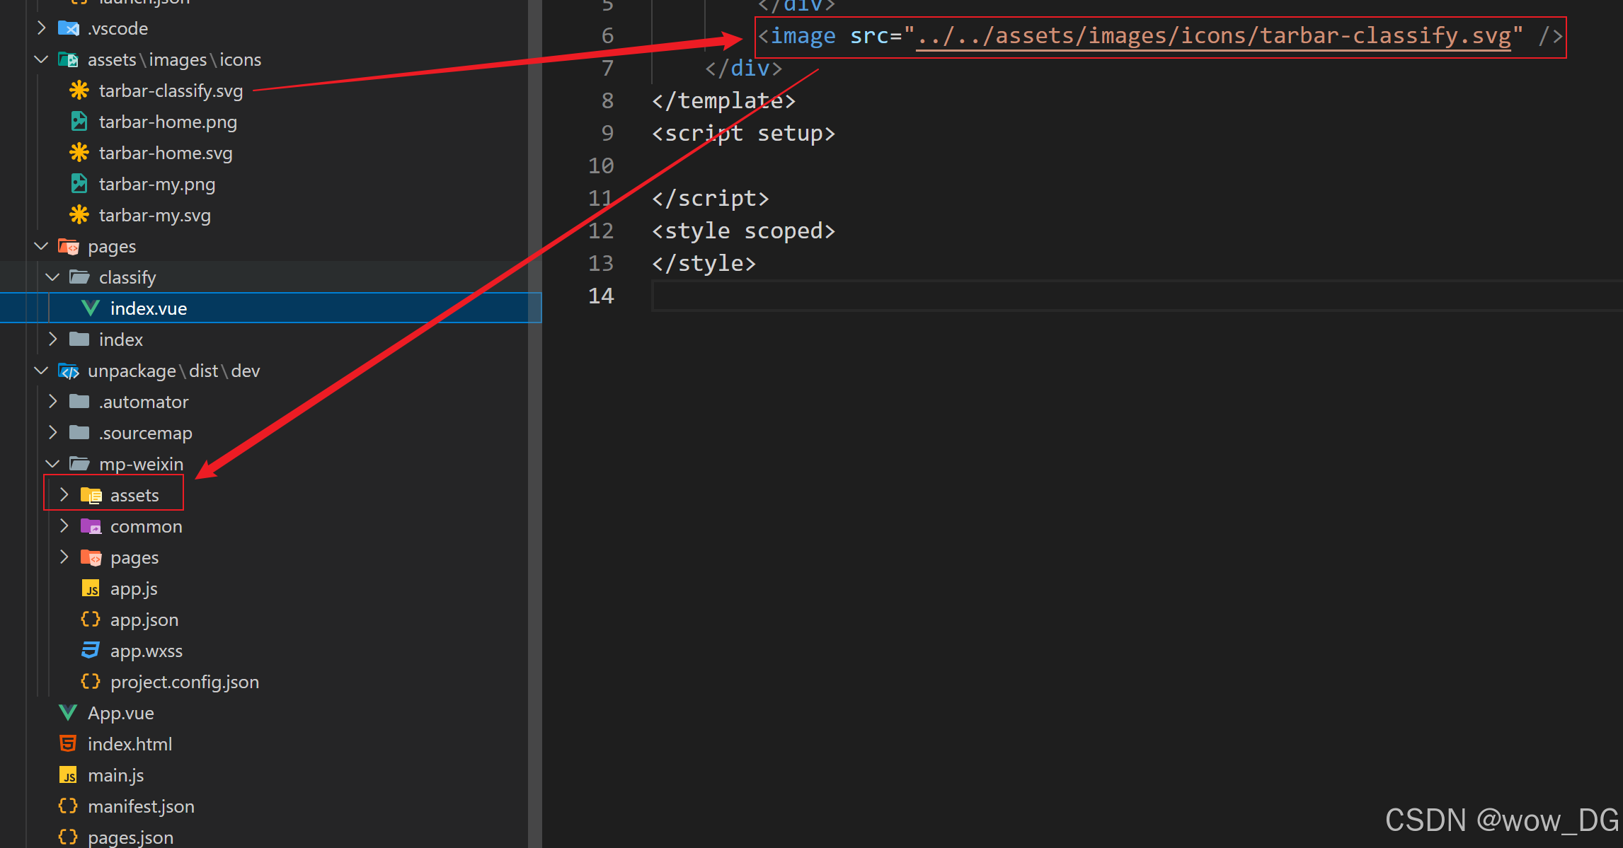
Task: Expand the .sourcemap folder
Action: (52, 433)
